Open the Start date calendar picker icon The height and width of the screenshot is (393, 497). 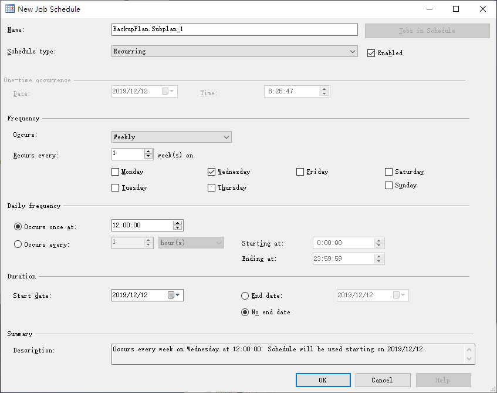[171, 295]
